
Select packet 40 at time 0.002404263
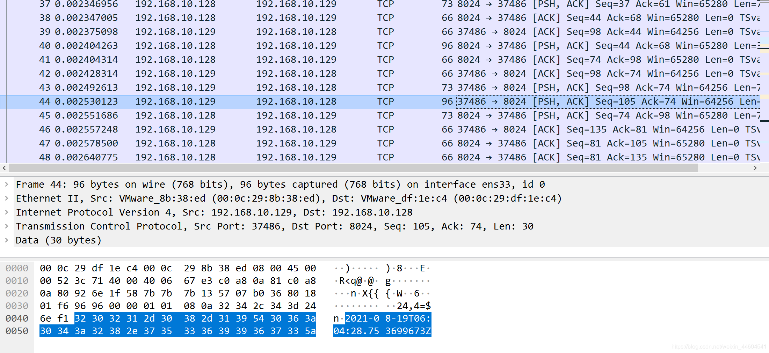point(380,46)
